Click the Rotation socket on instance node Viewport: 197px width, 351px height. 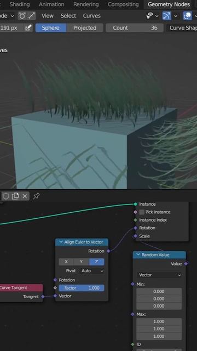135,228
